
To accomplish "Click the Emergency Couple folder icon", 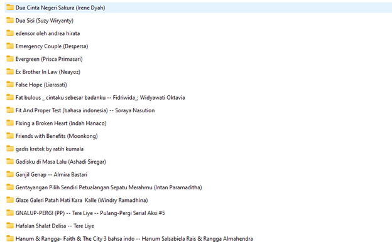I will pyautogui.click(x=10, y=46).
